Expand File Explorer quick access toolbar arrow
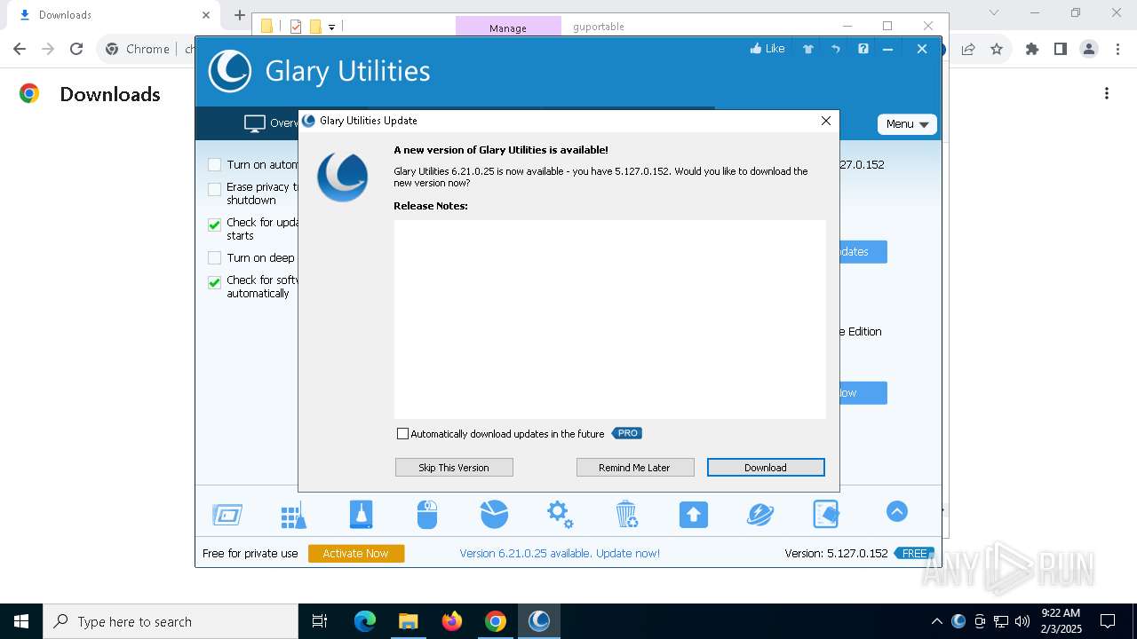The height and width of the screenshot is (639, 1137). click(x=331, y=28)
